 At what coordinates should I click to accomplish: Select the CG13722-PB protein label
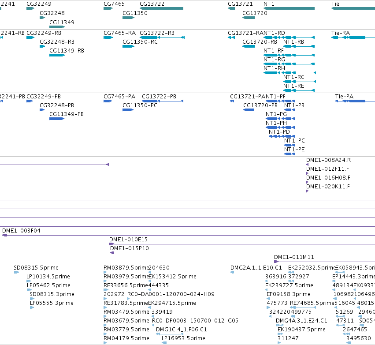pyautogui.click(x=159, y=97)
